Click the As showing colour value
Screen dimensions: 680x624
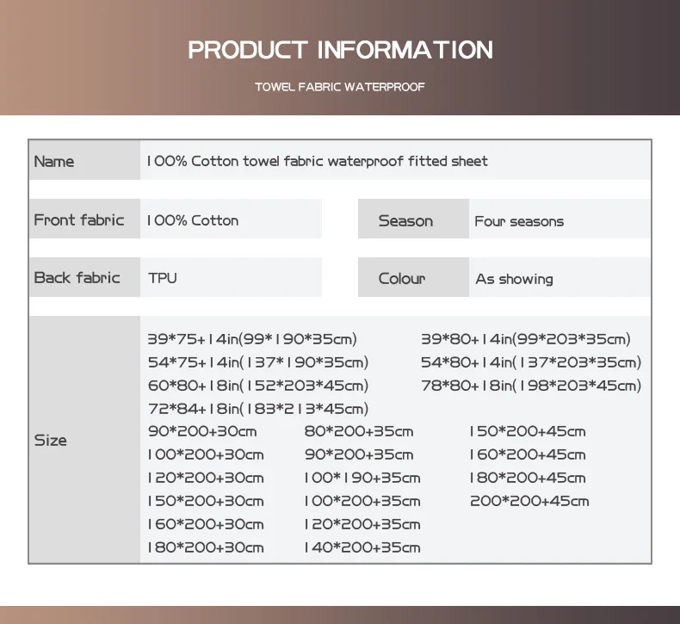pyautogui.click(x=514, y=279)
